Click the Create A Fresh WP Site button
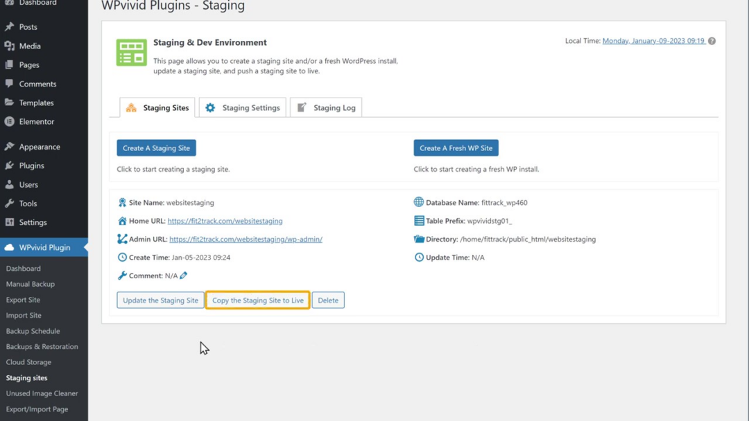The height and width of the screenshot is (421, 749). point(456,147)
